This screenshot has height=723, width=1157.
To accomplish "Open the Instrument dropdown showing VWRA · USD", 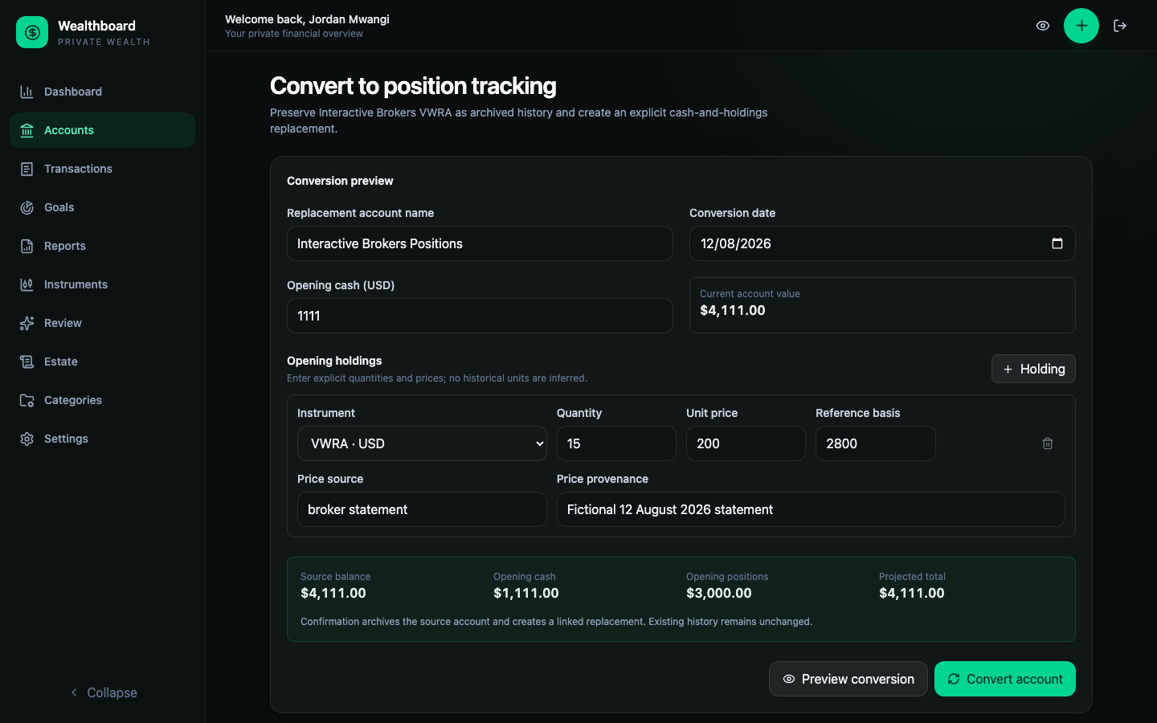I will click(422, 443).
